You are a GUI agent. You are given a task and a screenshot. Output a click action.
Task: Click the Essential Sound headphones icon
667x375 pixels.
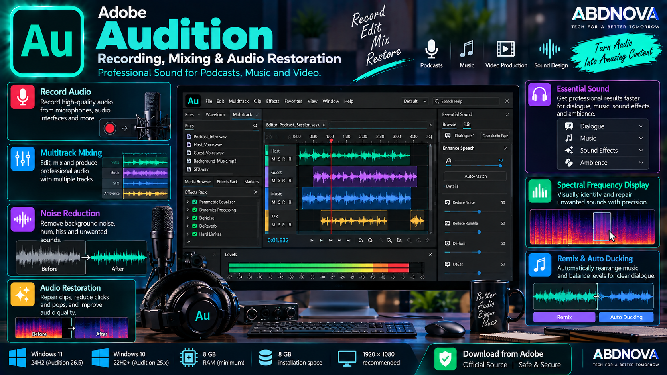coord(539,94)
